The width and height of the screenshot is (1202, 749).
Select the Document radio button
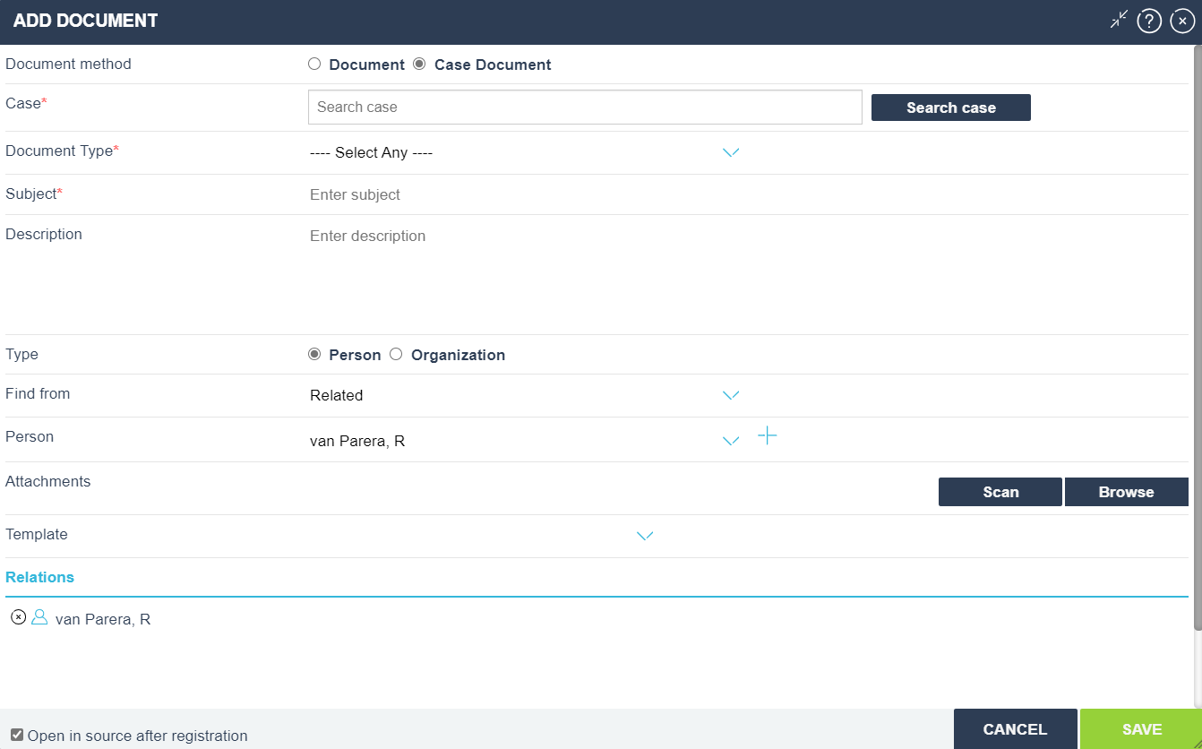click(314, 64)
